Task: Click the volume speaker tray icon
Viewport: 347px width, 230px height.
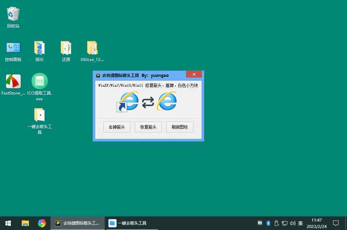Action: (x=292, y=223)
